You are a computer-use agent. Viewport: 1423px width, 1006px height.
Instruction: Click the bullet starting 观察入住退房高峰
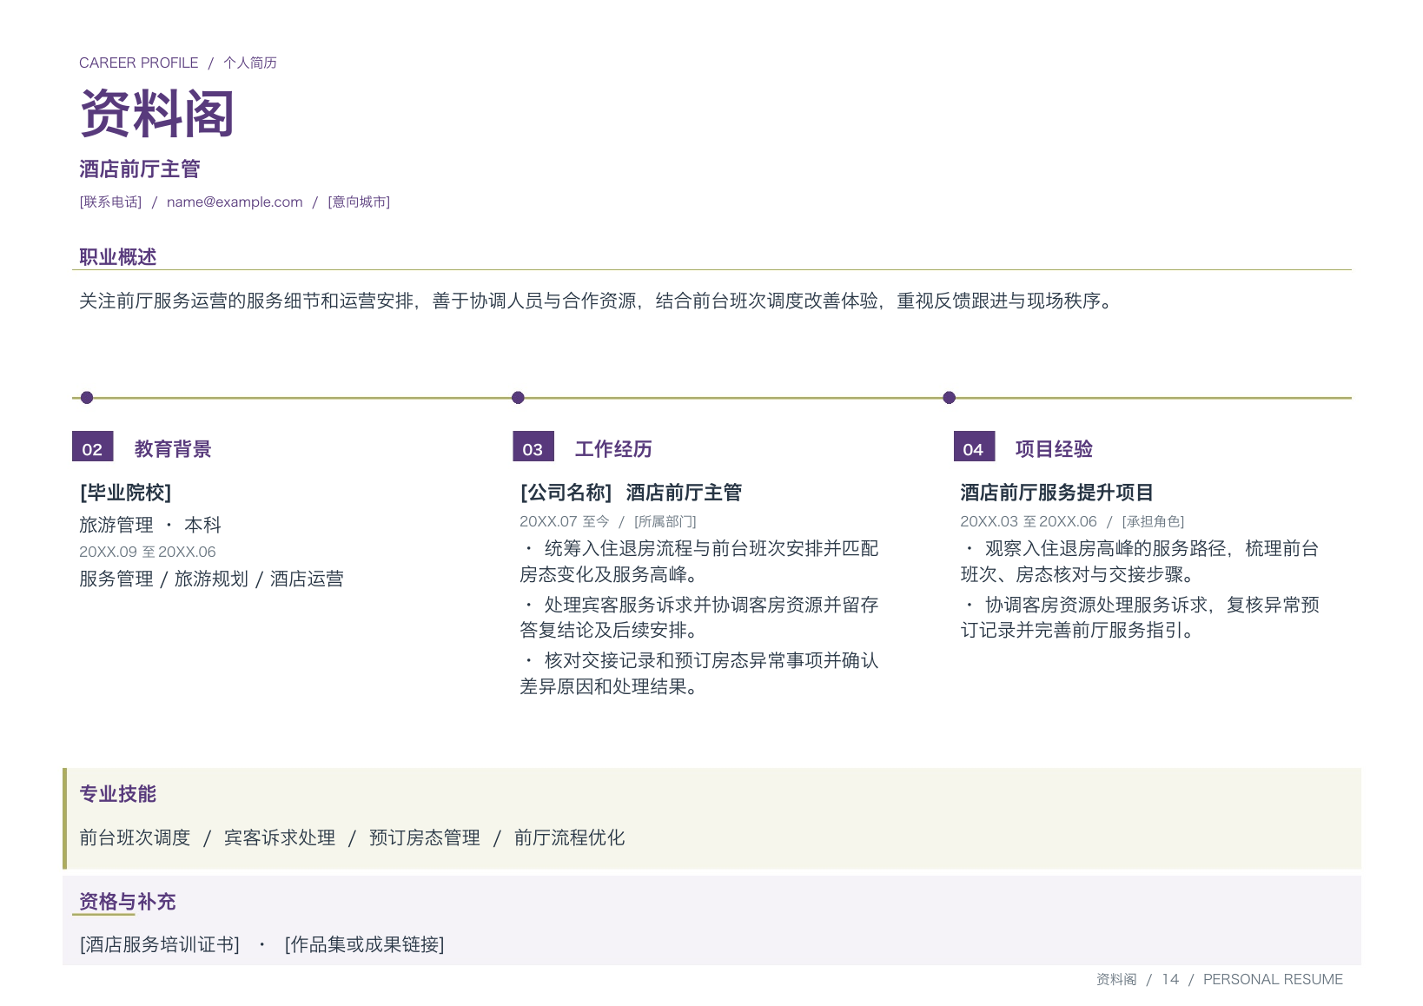pos(1140,561)
